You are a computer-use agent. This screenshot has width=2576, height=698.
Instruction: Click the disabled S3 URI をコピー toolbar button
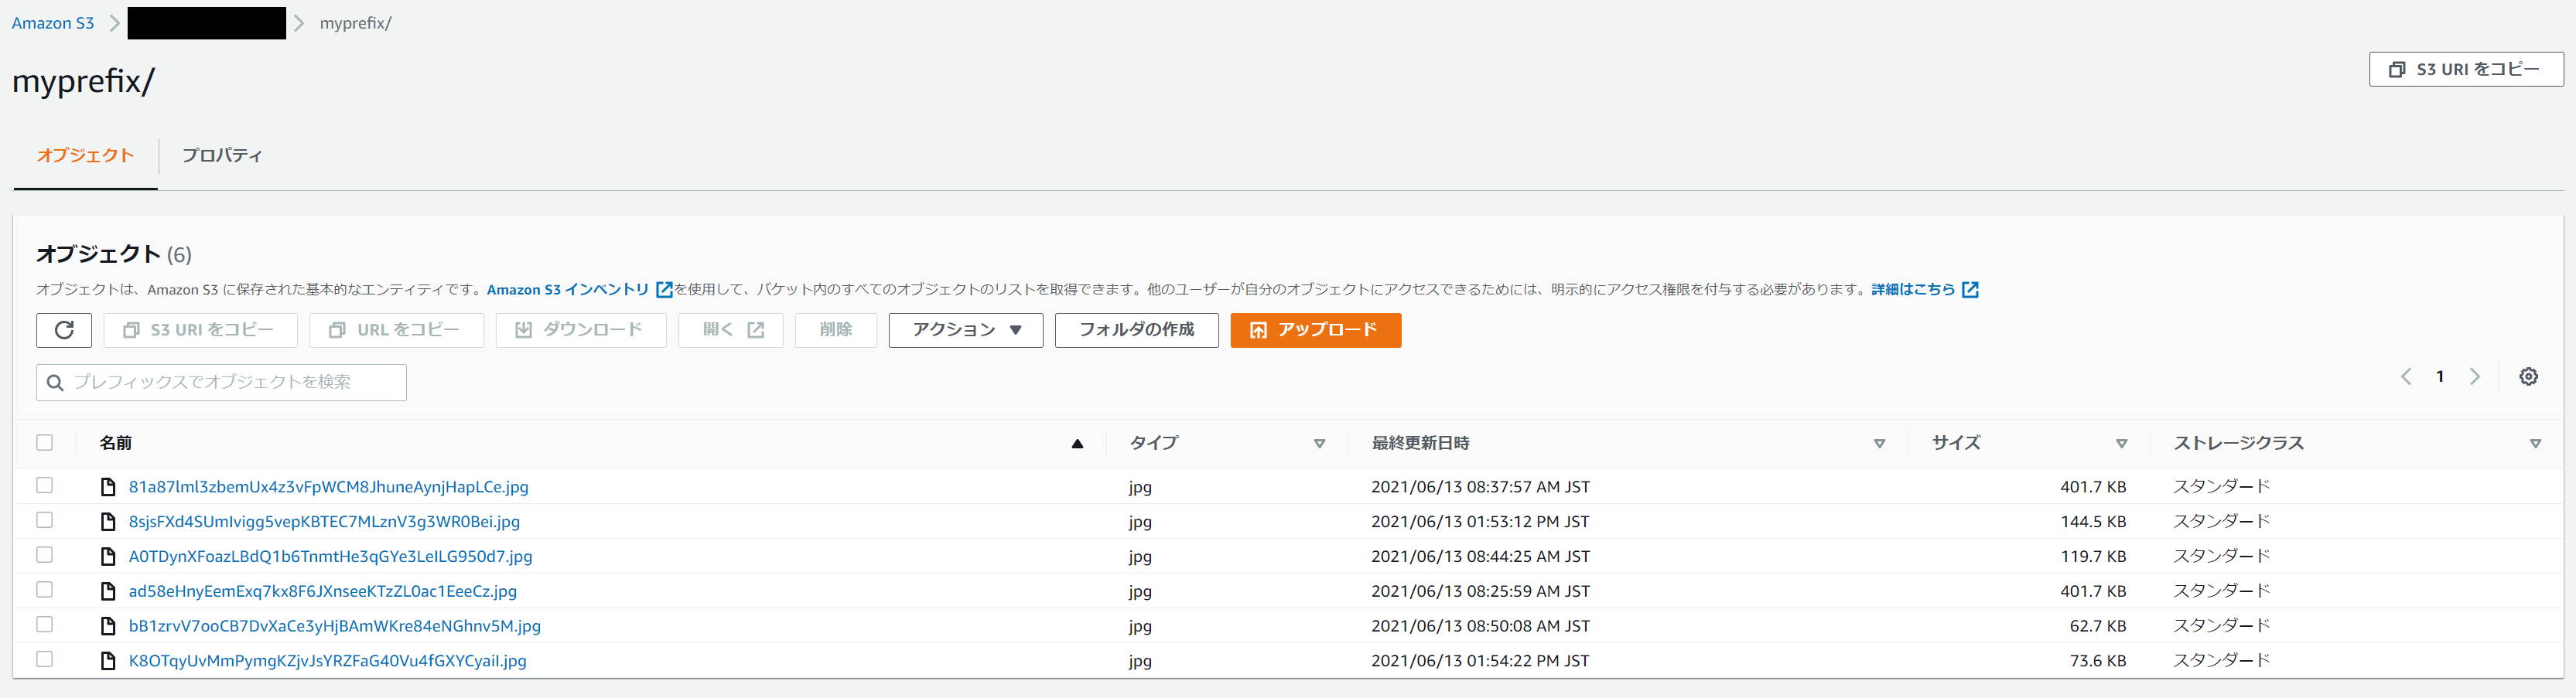(x=200, y=329)
